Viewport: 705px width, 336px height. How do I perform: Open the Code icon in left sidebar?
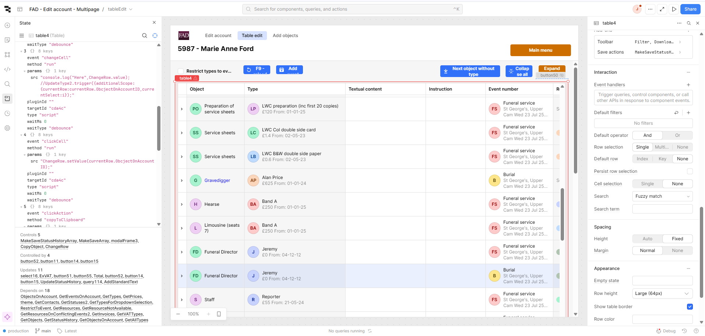[7, 69]
